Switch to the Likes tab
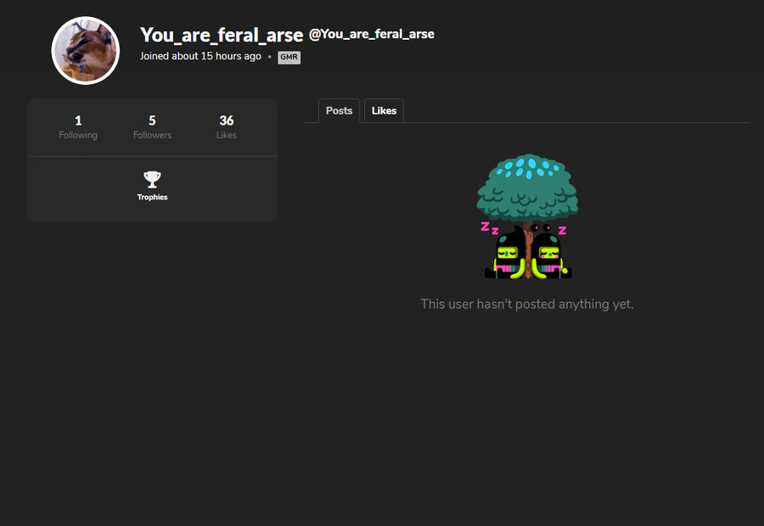Screen dimensions: 764x526 click(384, 110)
